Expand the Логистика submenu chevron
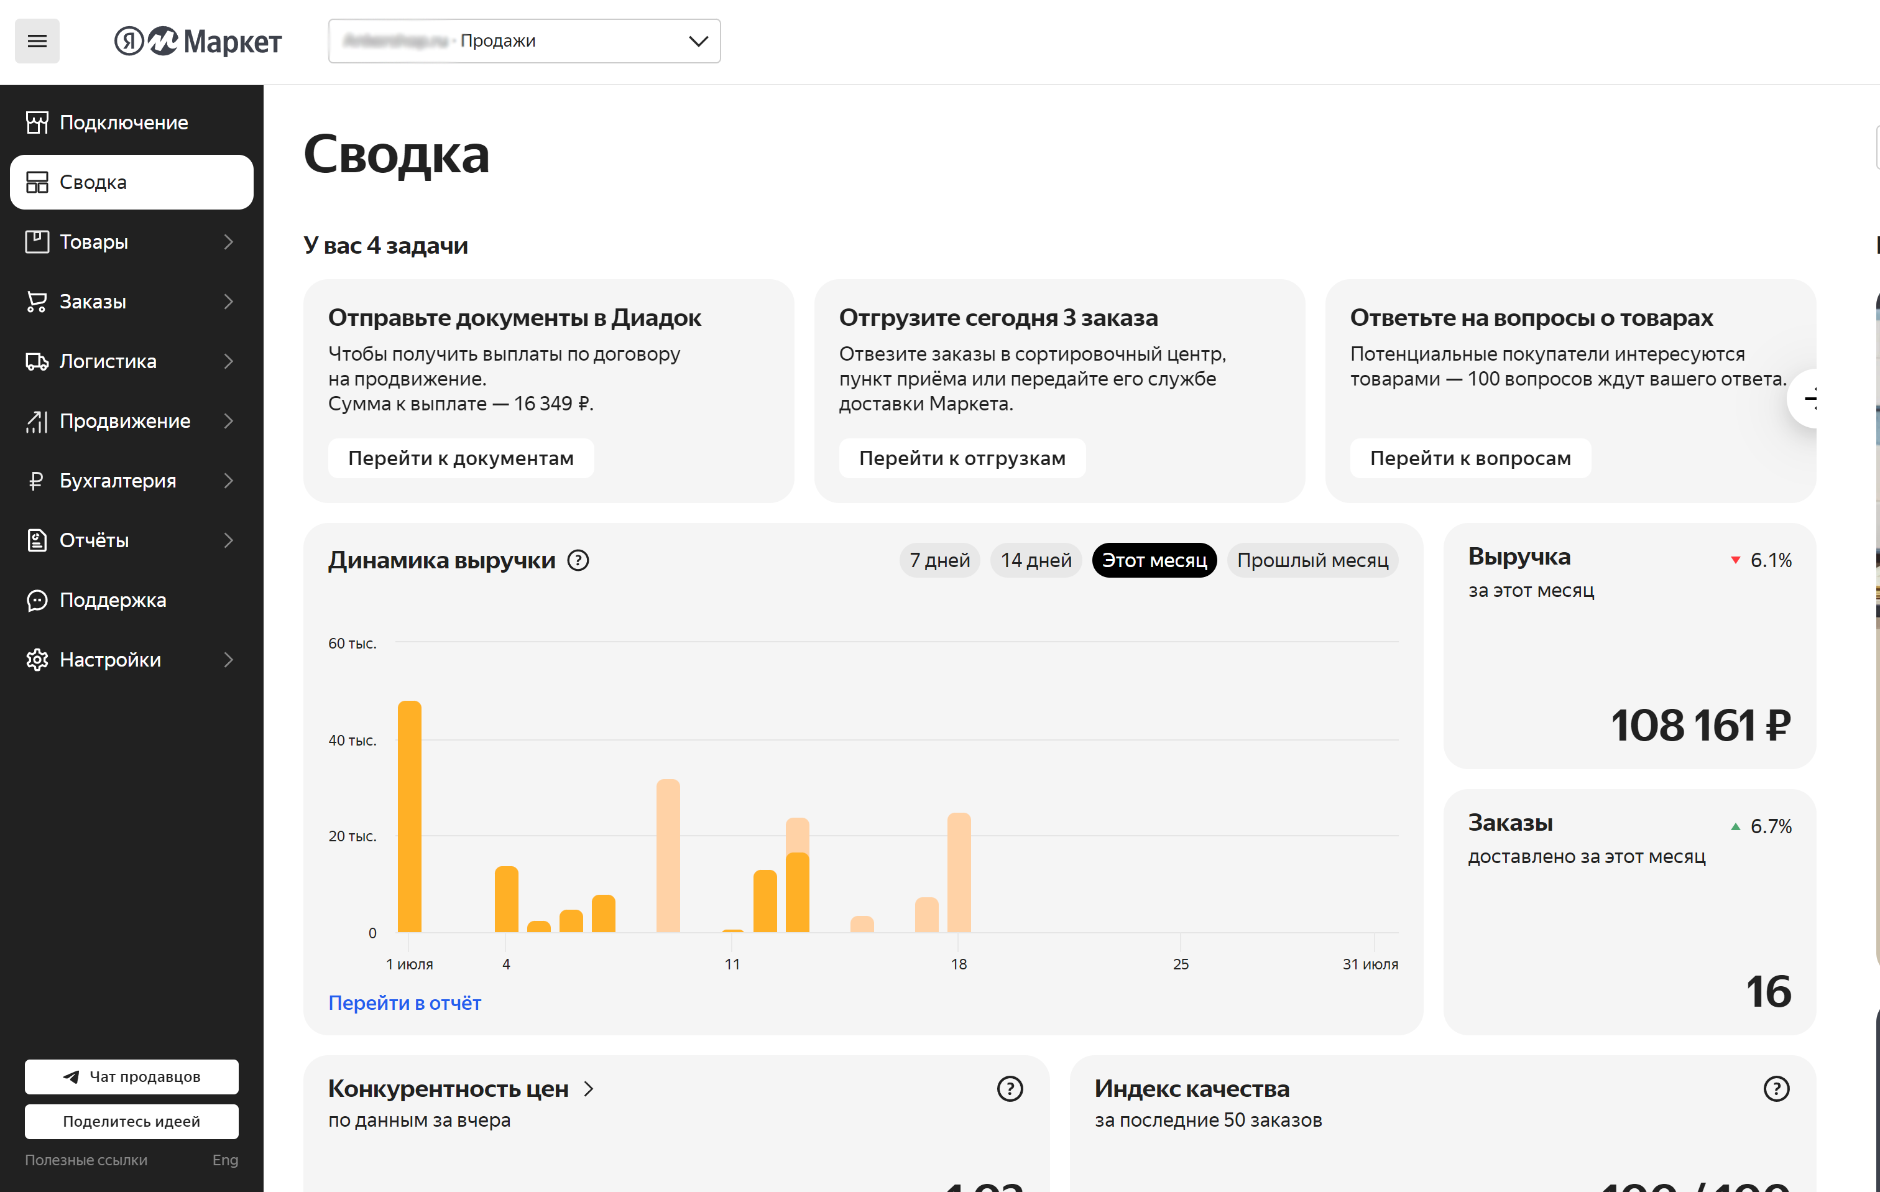Image resolution: width=1880 pixels, height=1192 pixels. pyautogui.click(x=228, y=362)
